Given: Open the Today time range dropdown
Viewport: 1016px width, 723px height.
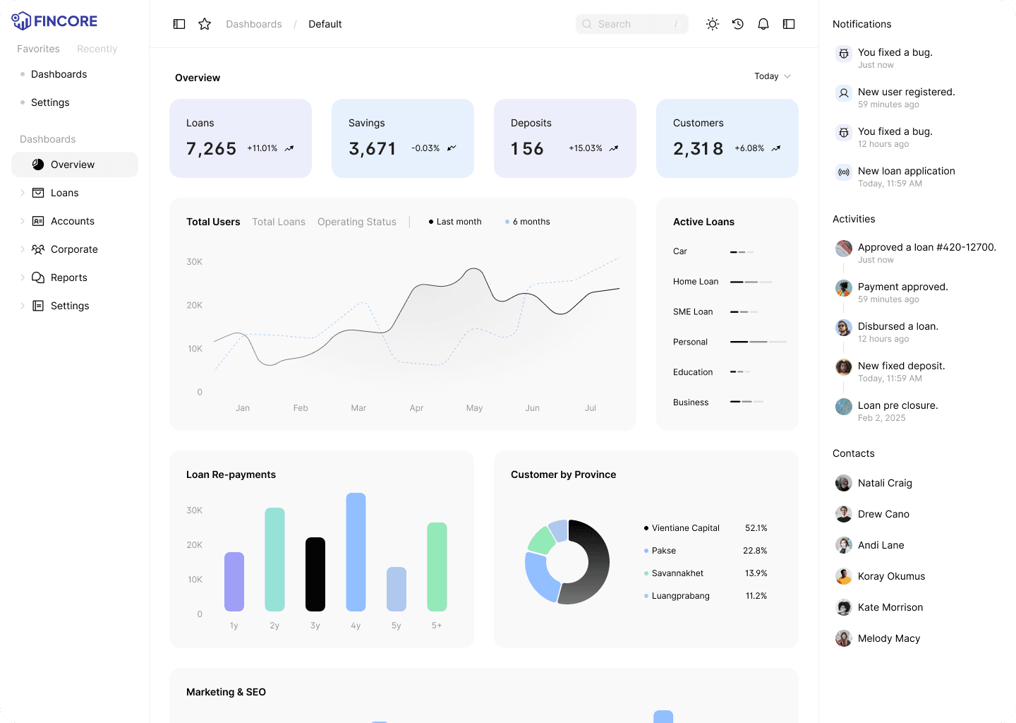Looking at the screenshot, I should click(x=772, y=76).
